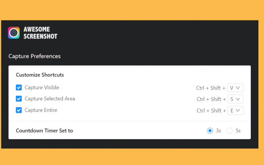Select the 3s countdown radio button
This screenshot has height=165, width=264.
(210, 131)
